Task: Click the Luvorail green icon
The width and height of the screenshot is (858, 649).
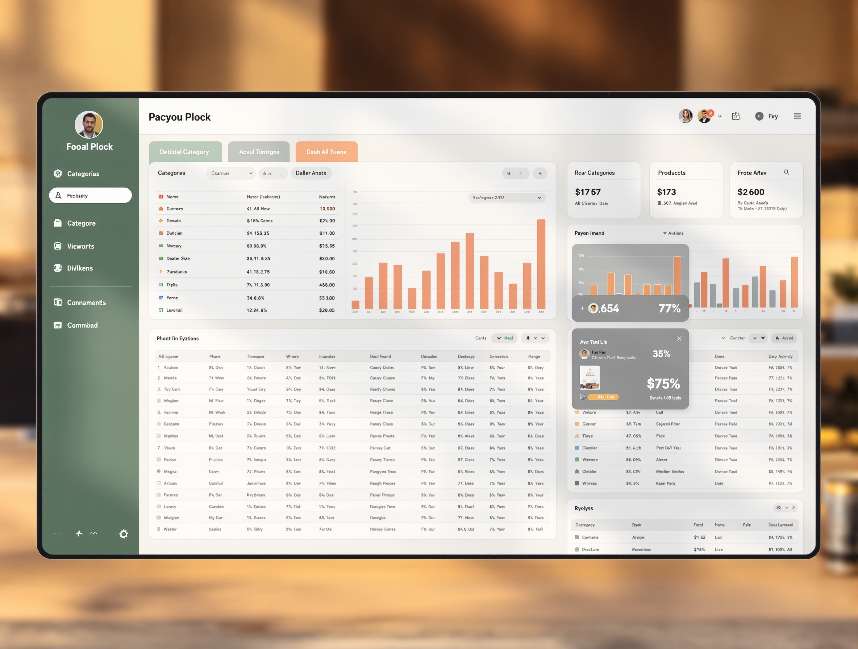Action: coord(161,310)
